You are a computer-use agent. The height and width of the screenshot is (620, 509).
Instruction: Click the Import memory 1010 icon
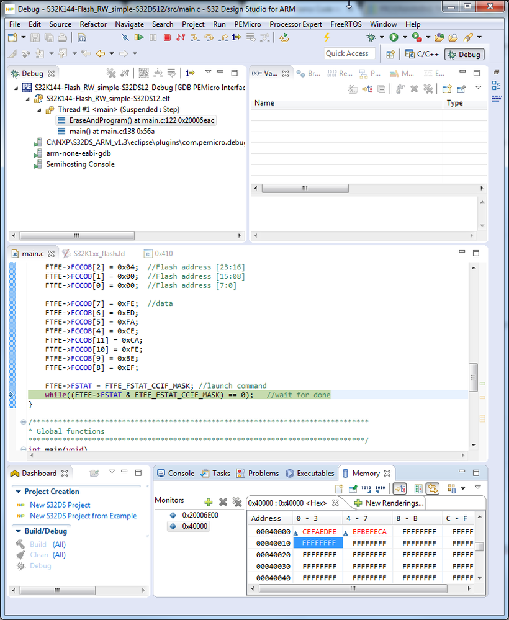click(366, 488)
